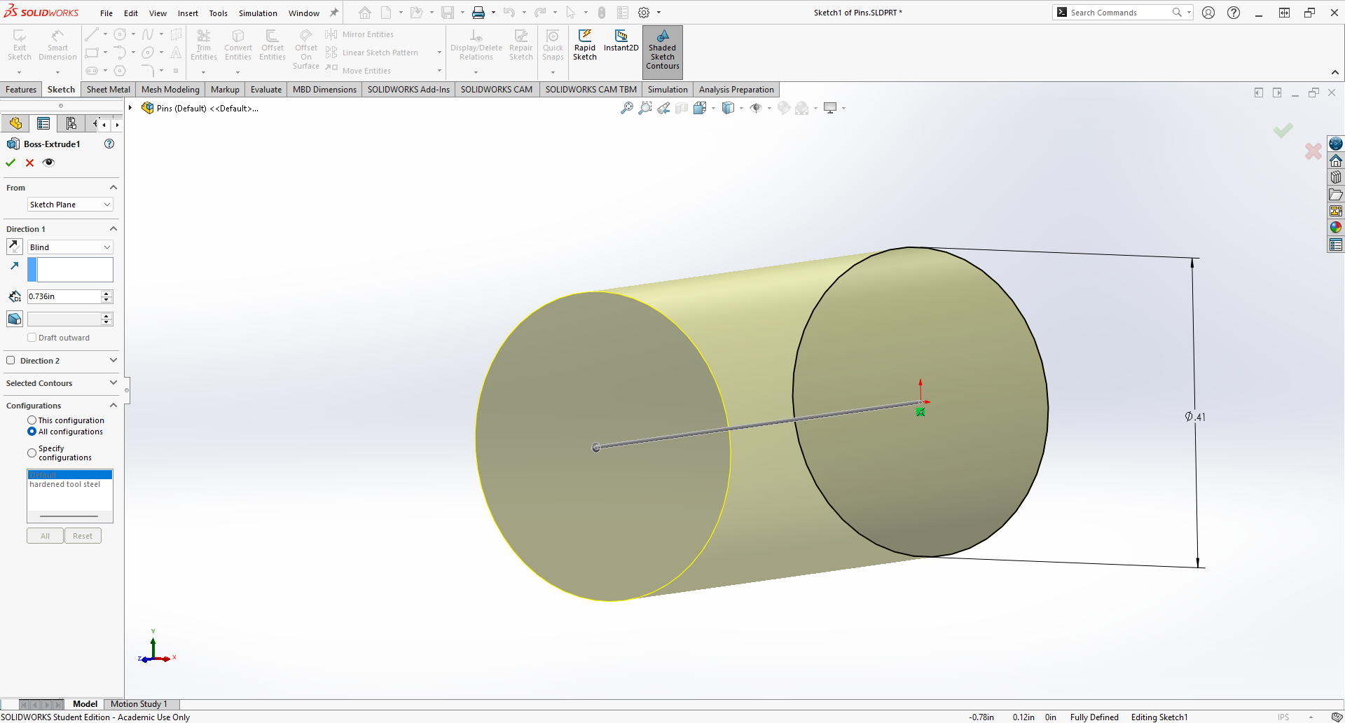Click the Exit Sketch icon

tap(20, 45)
